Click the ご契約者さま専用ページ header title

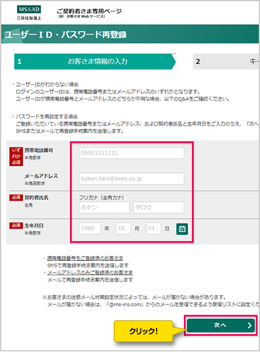pyautogui.click(x=89, y=11)
